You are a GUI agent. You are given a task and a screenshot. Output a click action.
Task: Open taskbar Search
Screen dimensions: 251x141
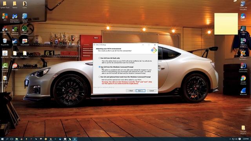point(7,139)
